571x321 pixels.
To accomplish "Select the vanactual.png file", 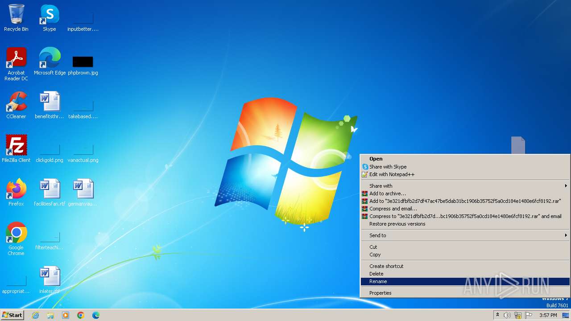I will point(83,153).
